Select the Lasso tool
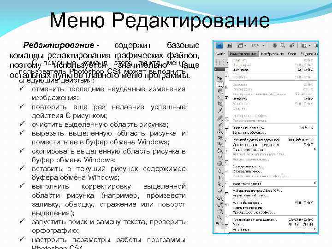The image size is (332, 249). click(220, 91)
